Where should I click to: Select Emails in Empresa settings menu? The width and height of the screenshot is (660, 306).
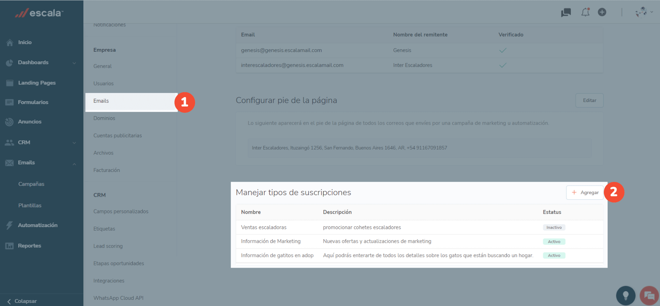tap(101, 101)
